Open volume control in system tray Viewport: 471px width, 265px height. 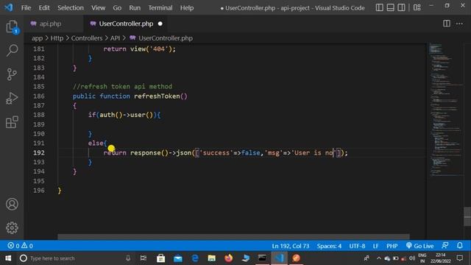[x=412, y=258]
